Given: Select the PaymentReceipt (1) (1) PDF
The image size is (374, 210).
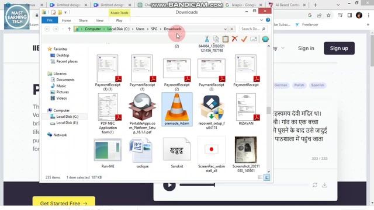Looking at the screenshot, I should coord(108,72).
